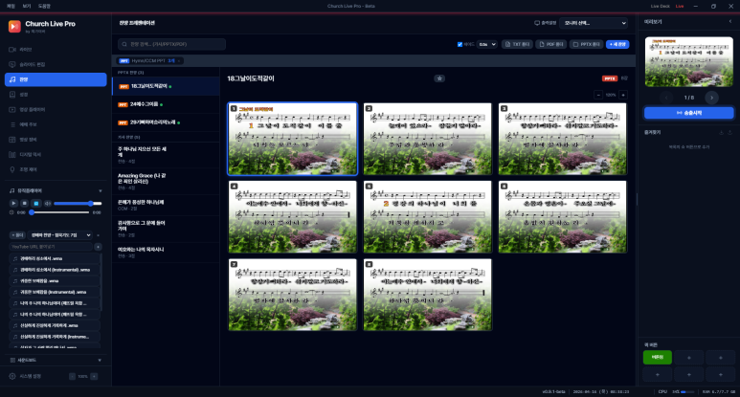The height and width of the screenshot is (397, 740).
Task: Open the live camera sidebar item
Action: coord(56,50)
